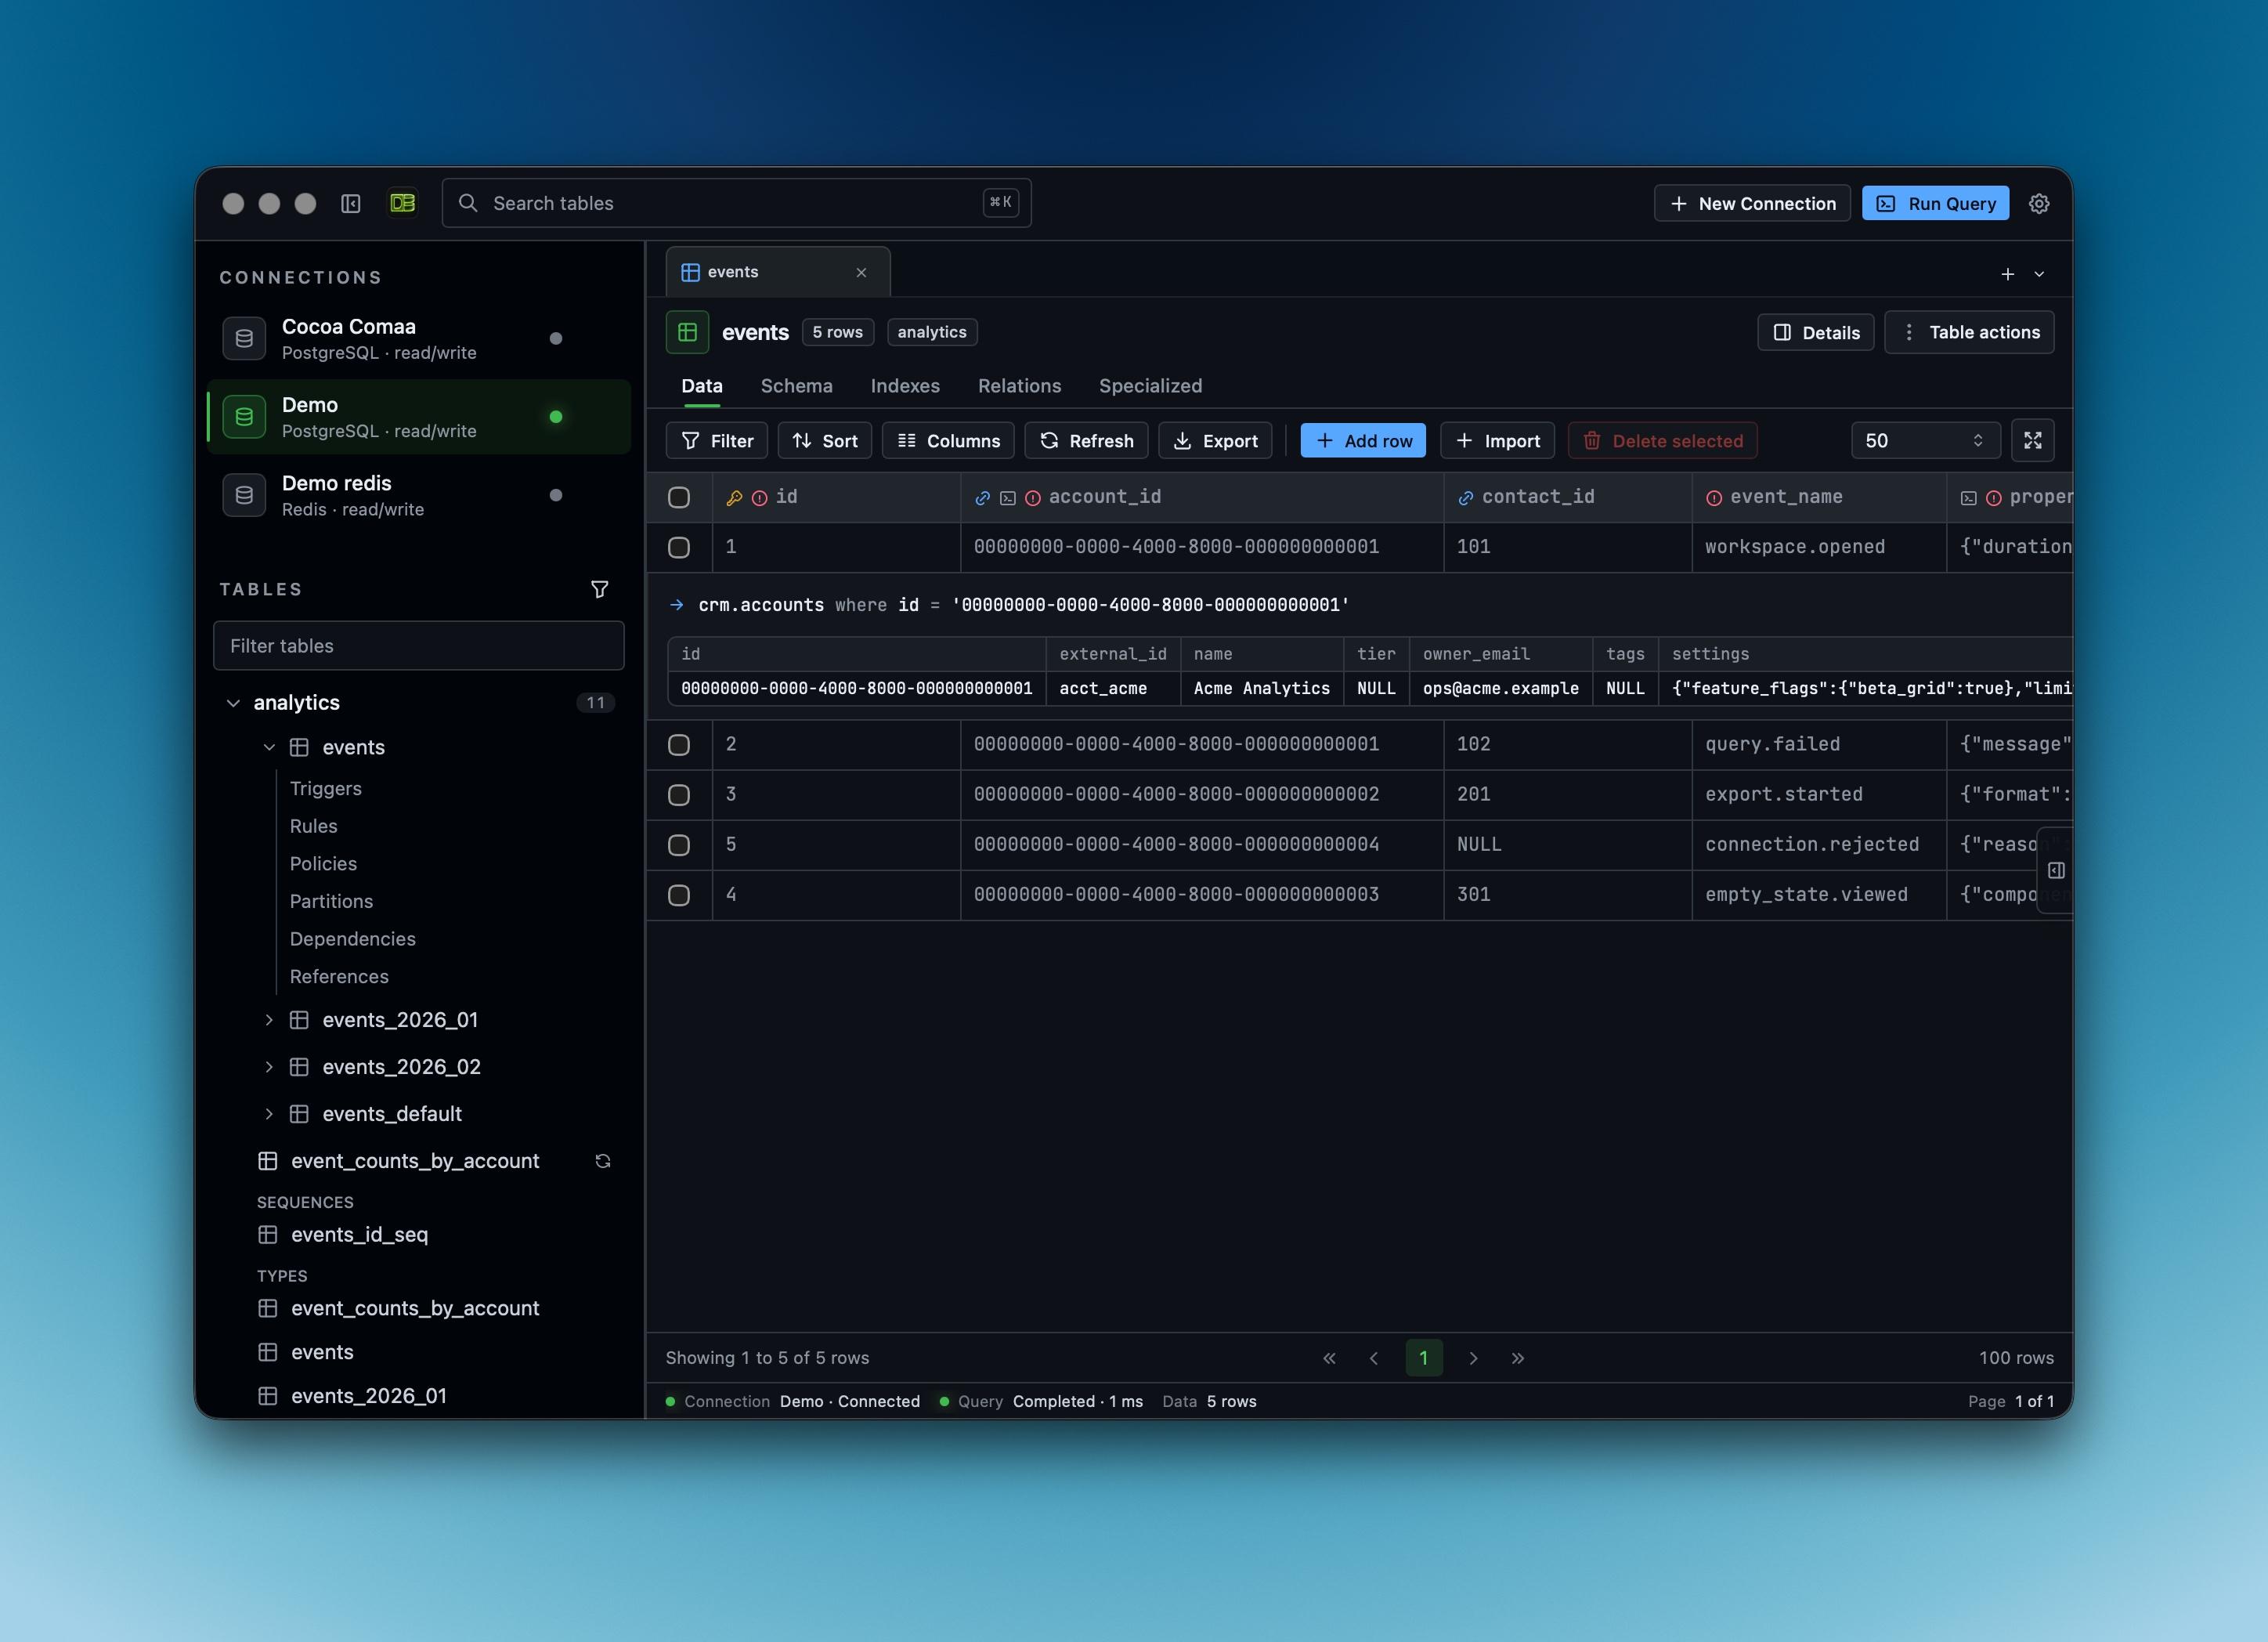Open the page size 50 dropdown
The width and height of the screenshot is (2268, 1642).
[1925, 440]
